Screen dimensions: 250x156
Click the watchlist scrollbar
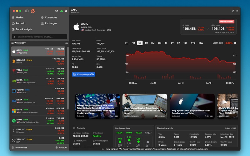[68, 78]
